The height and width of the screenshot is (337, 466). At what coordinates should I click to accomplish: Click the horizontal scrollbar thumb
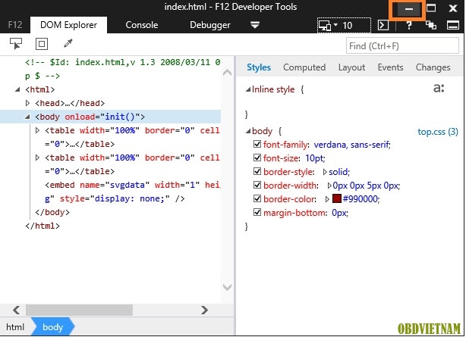tap(80, 310)
